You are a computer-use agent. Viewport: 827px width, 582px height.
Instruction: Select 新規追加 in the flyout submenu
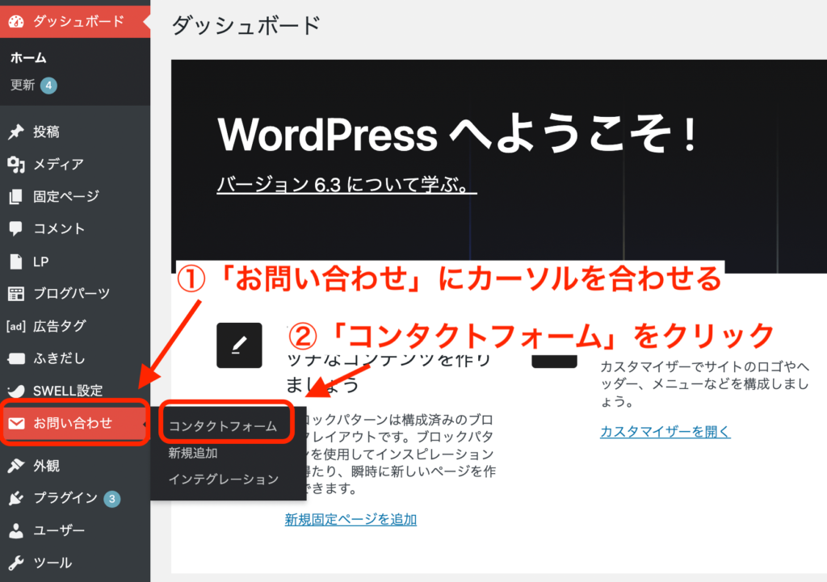coord(193,453)
